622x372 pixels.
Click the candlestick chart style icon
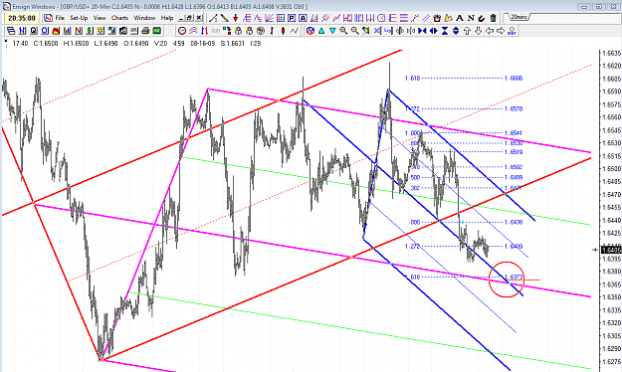pyautogui.click(x=283, y=31)
